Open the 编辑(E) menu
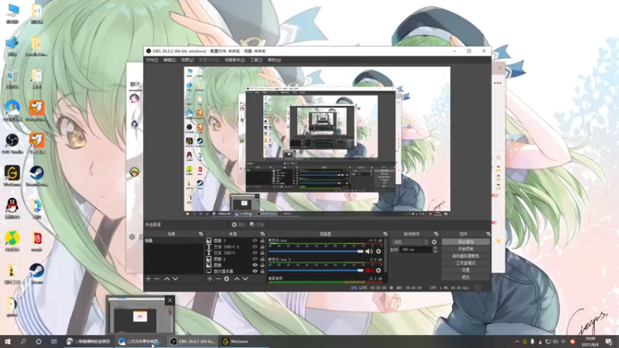 point(169,60)
